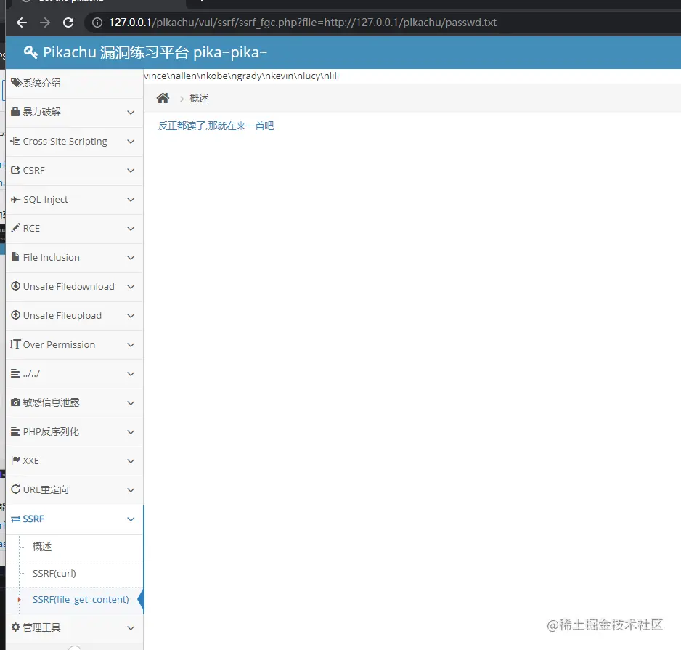
Task: Click the camera icon beside 敏感信息泄露
Action: [x=15, y=402]
